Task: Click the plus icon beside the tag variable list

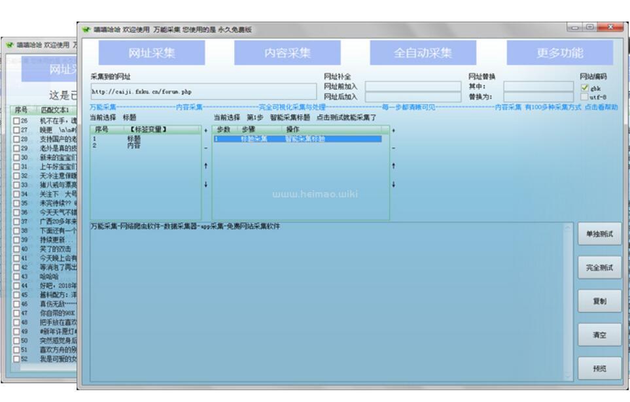Action: 207,131
